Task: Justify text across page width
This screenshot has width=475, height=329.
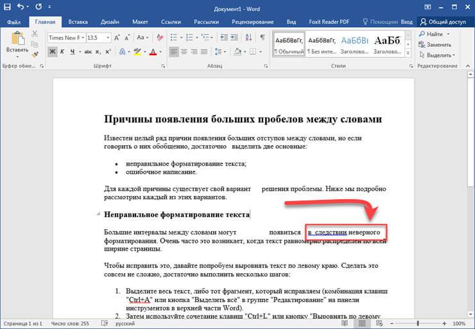Action: [205, 52]
